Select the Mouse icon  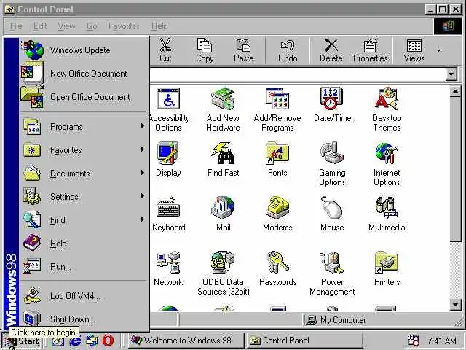(332, 214)
